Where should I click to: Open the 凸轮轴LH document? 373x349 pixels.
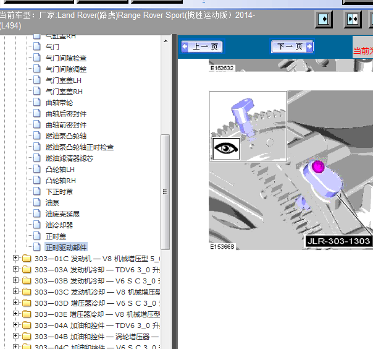(60, 170)
